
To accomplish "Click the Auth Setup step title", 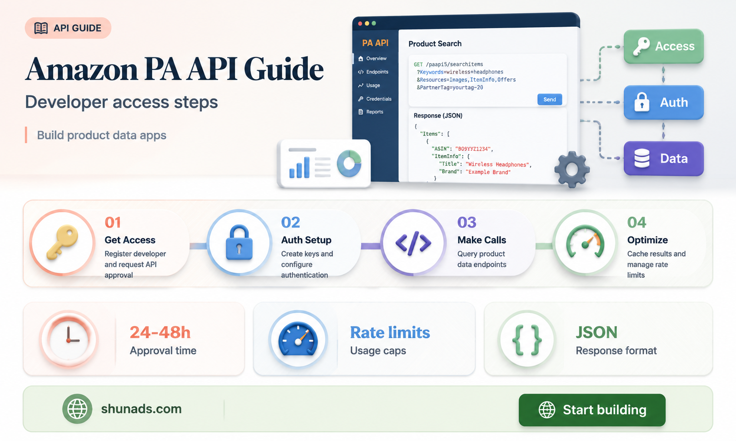I will pos(306,240).
